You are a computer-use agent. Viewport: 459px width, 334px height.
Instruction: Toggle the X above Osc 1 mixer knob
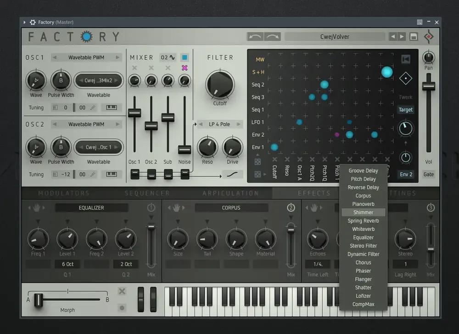pyautogui.click(x=134, y=68)
